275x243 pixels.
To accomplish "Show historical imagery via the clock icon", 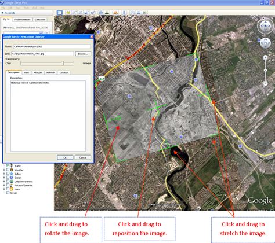I will coord(101,13).
